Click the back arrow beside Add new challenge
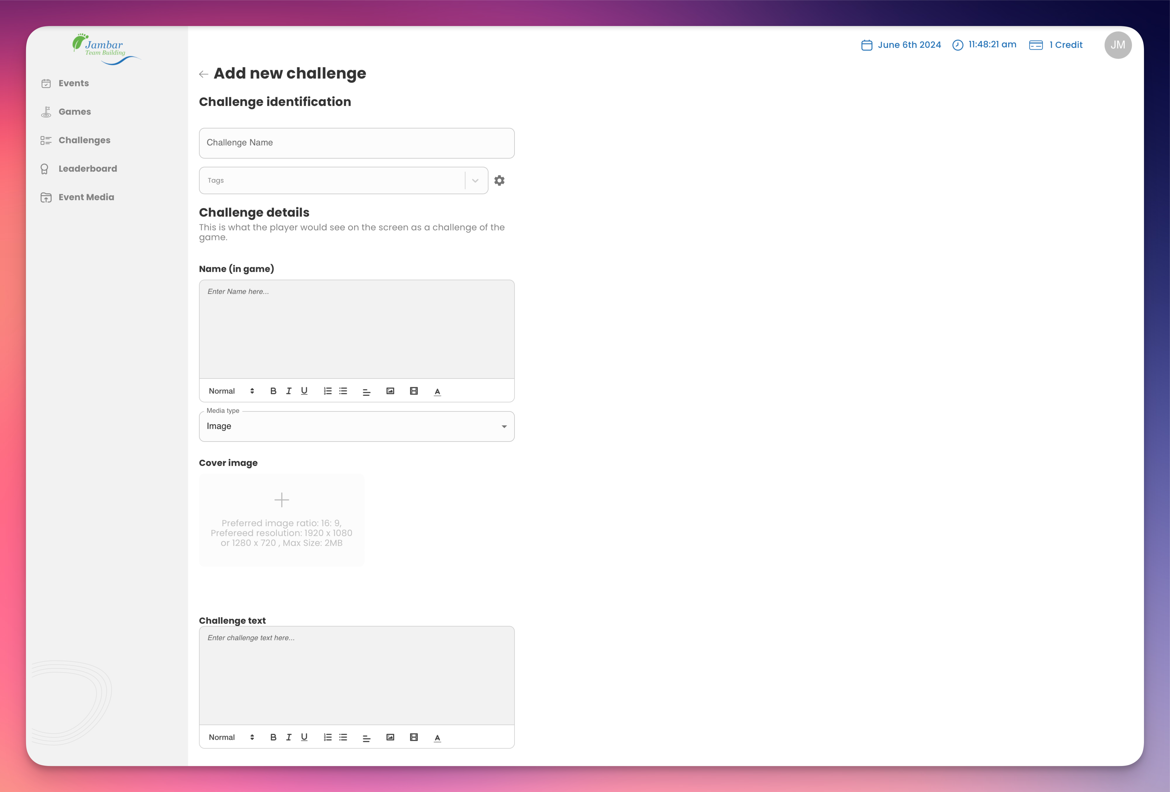The width and height of the screenshot is (1170, 792). click(x=203, y=75)
